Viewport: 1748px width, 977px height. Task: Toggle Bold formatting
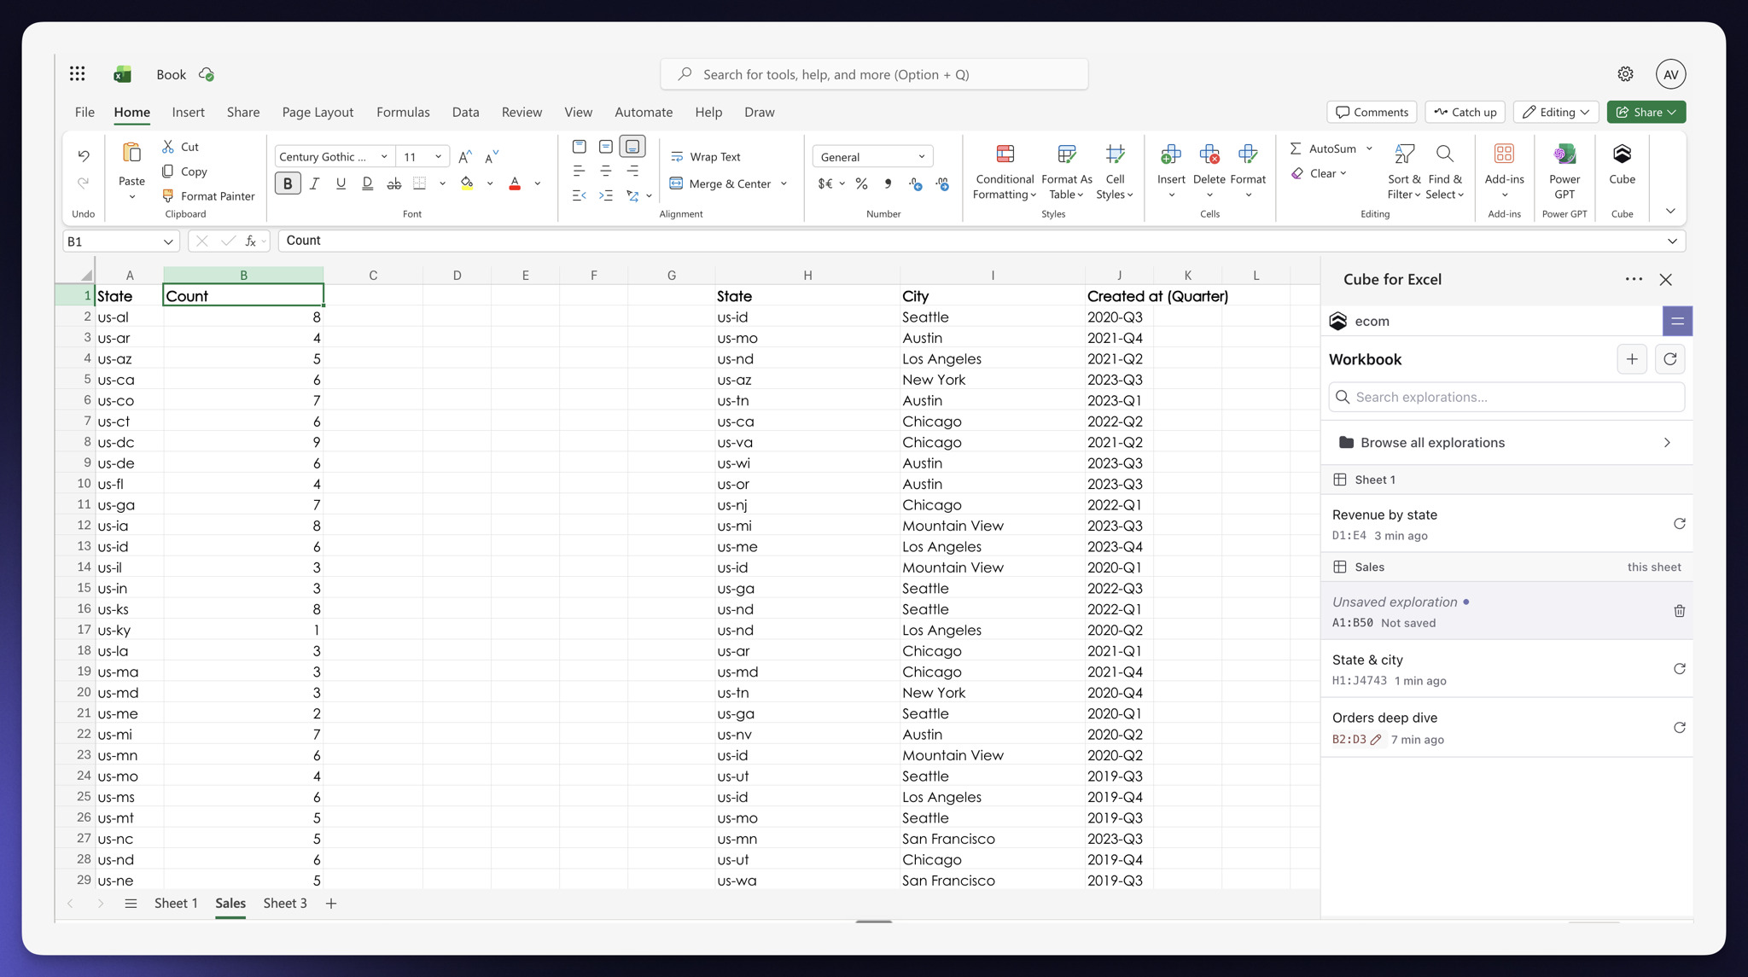coord(288,183)
